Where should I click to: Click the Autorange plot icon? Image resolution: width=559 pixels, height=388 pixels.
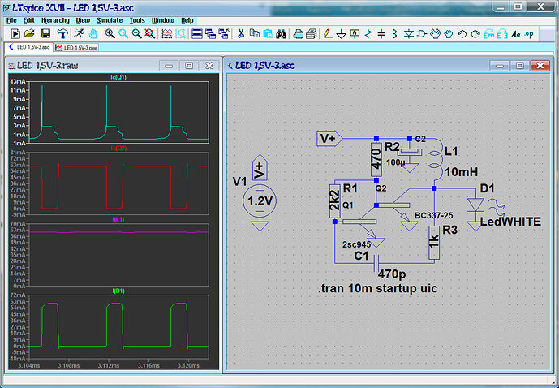[x=180, y=34]
